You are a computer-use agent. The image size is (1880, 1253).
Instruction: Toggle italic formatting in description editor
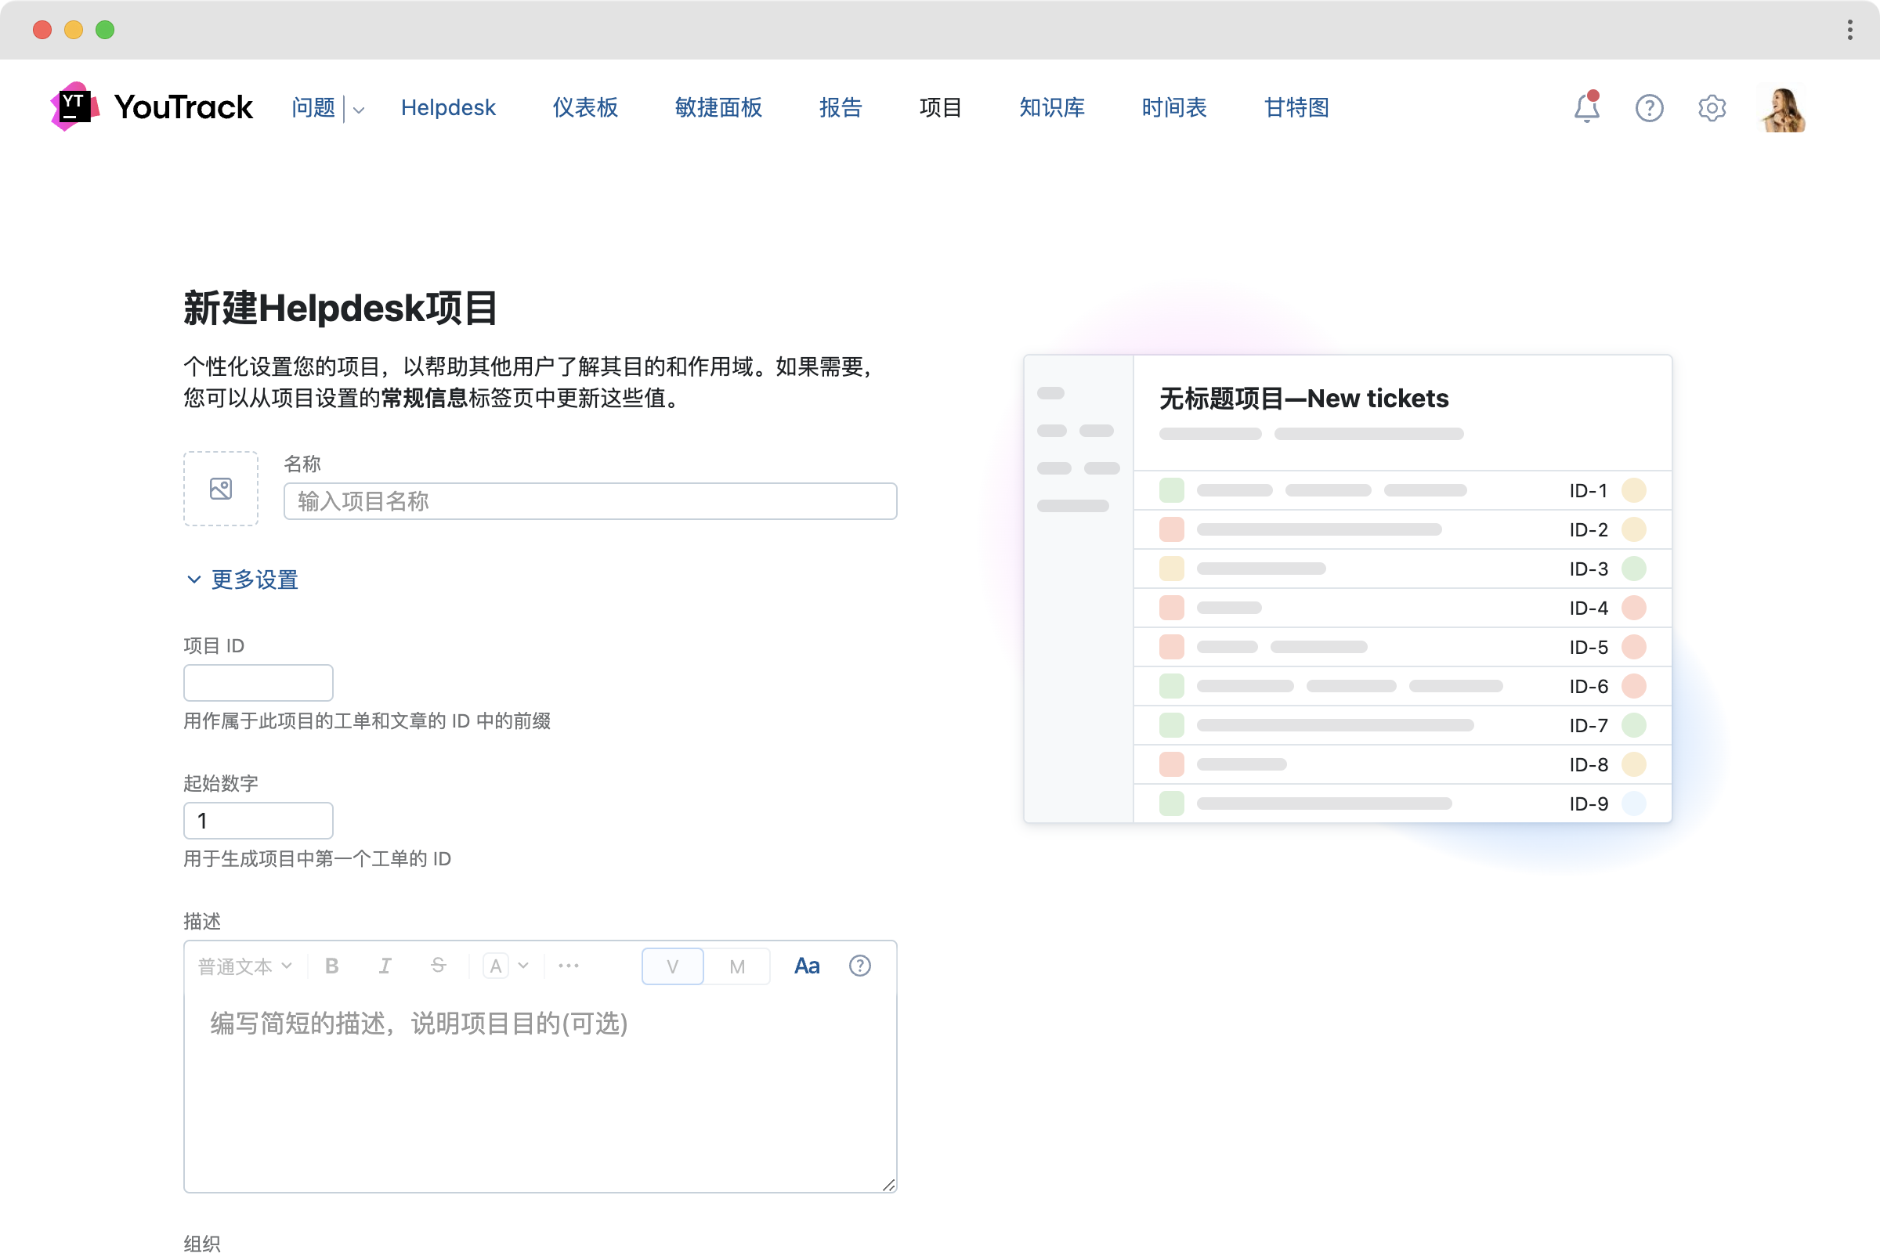click(385, 966)
